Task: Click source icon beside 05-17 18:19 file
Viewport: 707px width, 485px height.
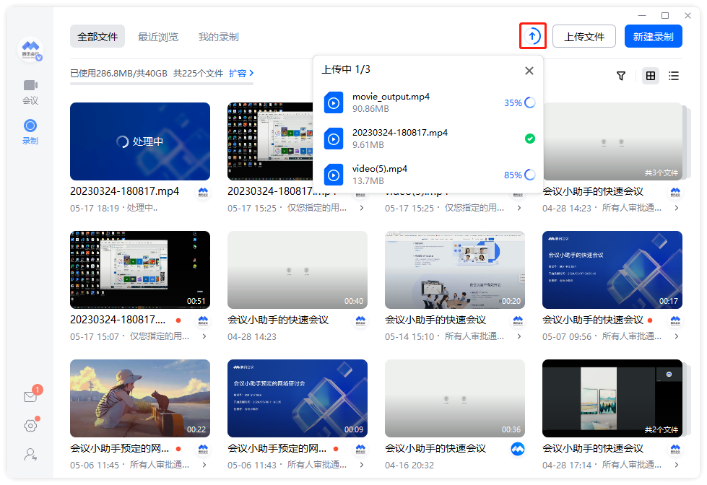Action: click(204, 193)
